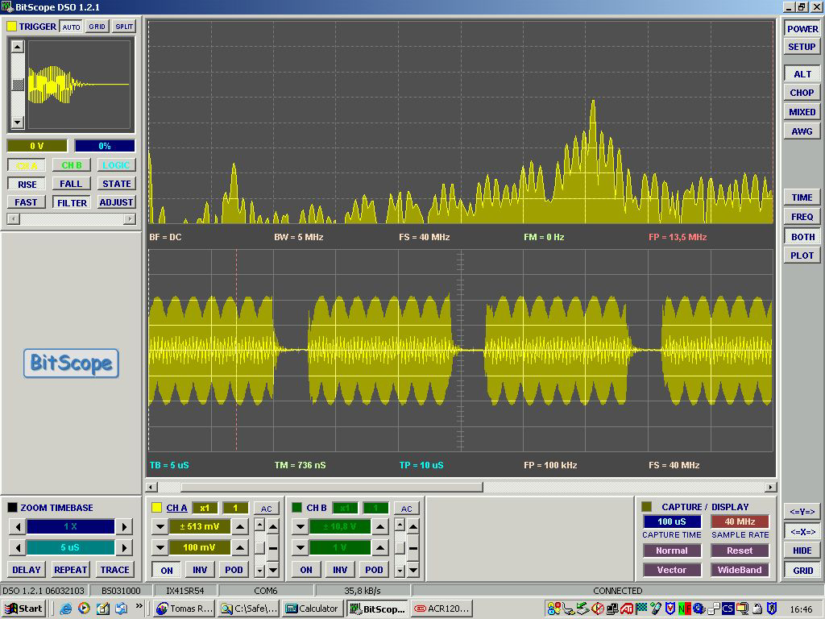
Task: Click the 100 uS capture time field
Action: tap(672, 521)
